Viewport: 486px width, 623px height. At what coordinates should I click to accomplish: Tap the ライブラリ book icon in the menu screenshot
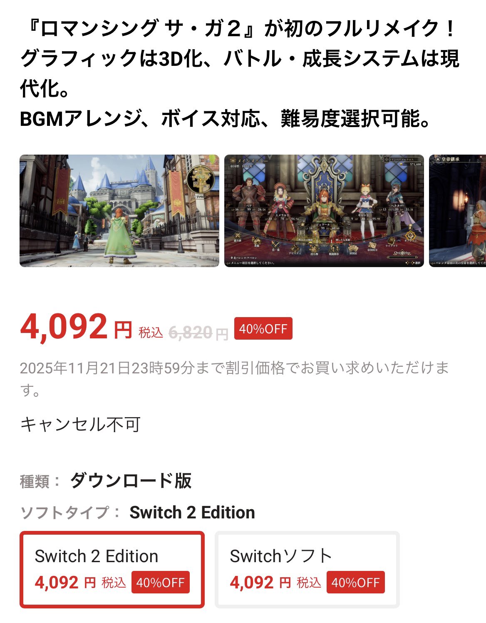(x=391, y=240)
